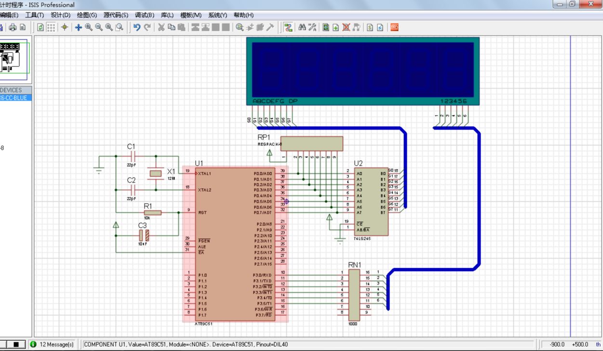Click the Zoom Out magnifier icon
This screenshot has width=603, height=351.
point(99,27)
